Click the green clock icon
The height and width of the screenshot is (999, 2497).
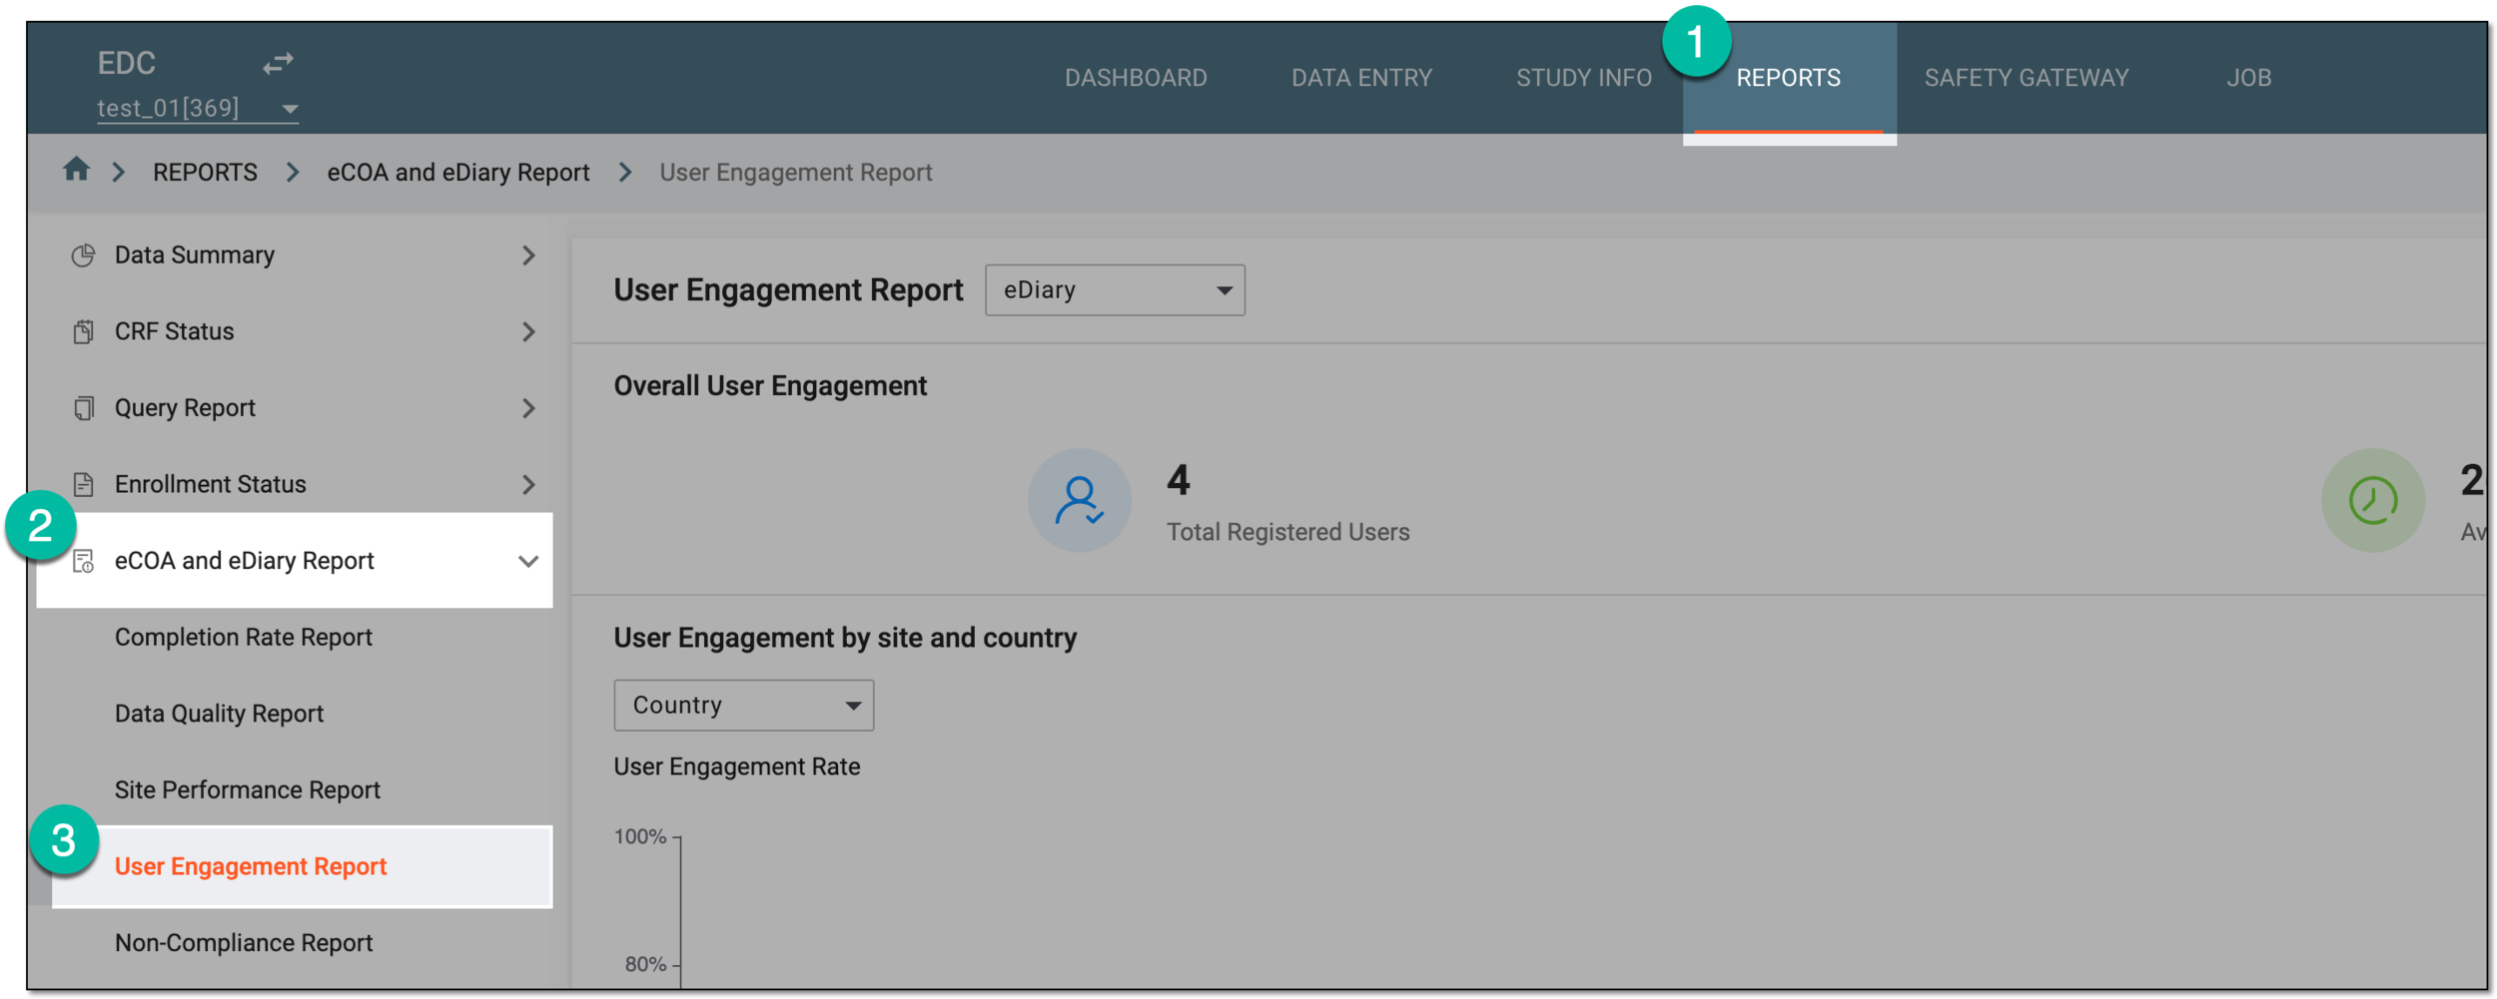[x=2373, y=500]
